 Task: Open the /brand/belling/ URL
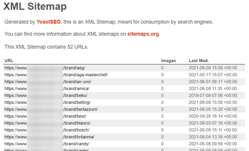click(47, 103)
